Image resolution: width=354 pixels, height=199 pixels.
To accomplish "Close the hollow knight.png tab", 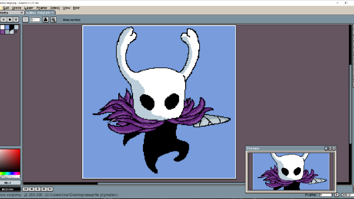I will [x=52, y=13].
